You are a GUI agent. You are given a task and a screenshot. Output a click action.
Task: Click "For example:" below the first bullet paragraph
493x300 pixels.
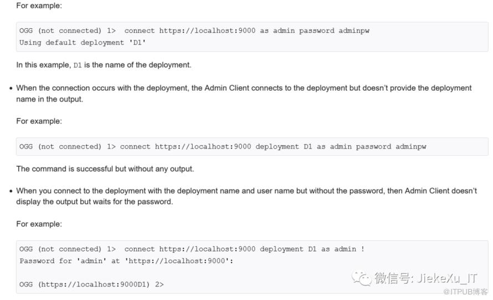(x=39, y=121)
